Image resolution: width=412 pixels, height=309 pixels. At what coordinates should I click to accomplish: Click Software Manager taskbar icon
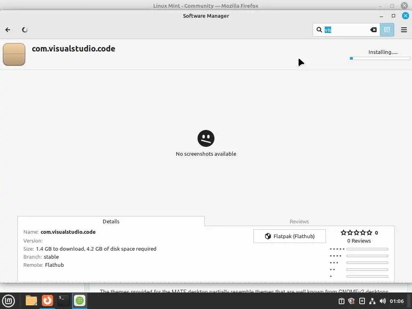pyautogui.click(x=80, y=301)
